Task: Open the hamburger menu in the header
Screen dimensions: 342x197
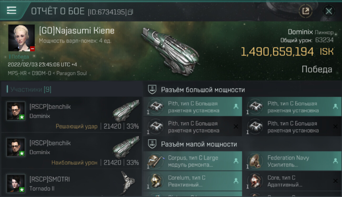Action: [x=11, y=10]
